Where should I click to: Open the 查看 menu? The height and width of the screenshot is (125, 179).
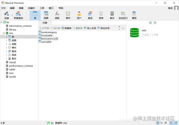[21, 8]
